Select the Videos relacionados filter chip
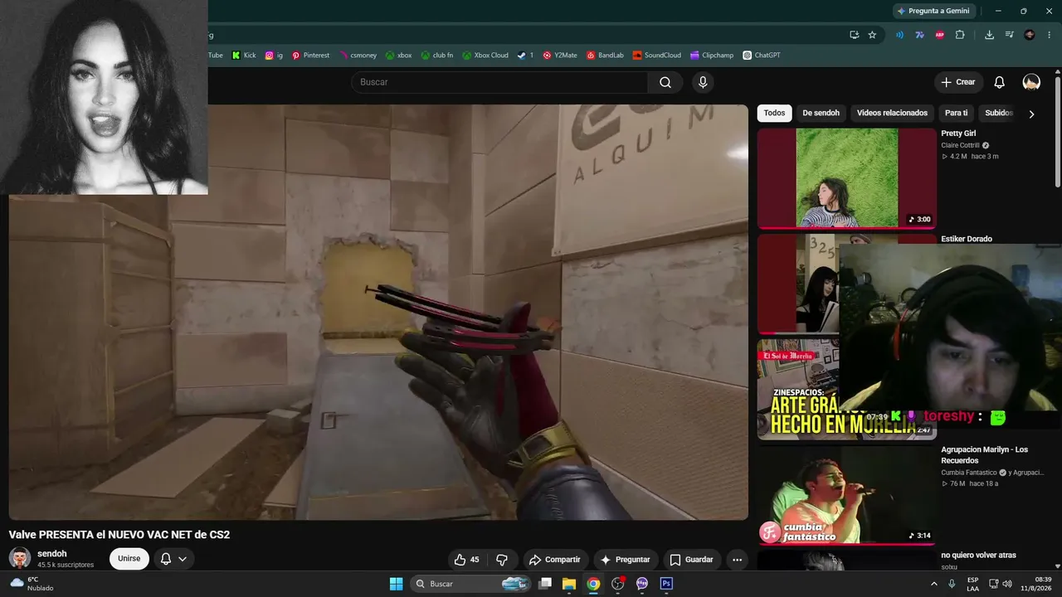Image resolution: width=1062 pixels, height=597 pixels. coord(892,113)
